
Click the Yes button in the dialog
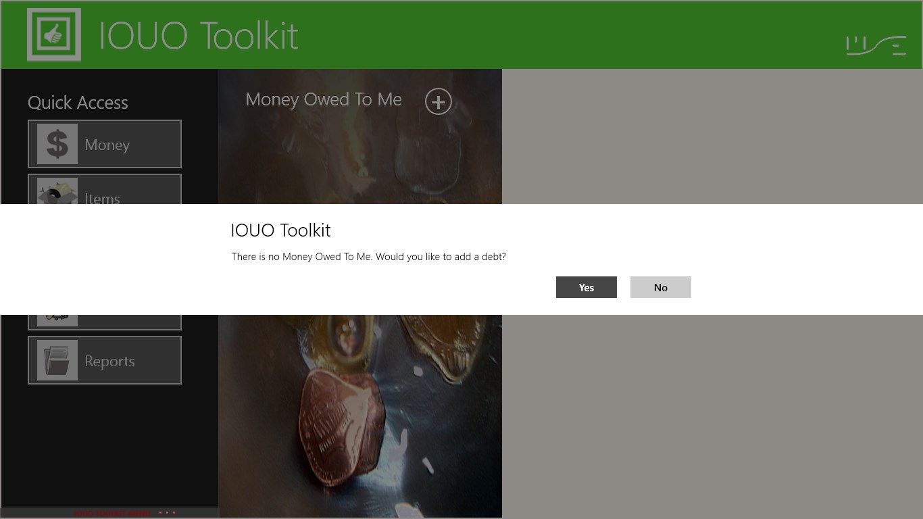[x=586, y=287]
